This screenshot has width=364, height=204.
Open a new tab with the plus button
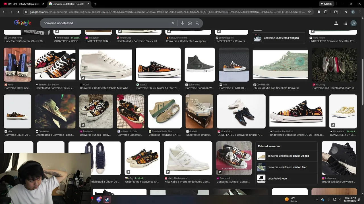(x=95, y=4)
